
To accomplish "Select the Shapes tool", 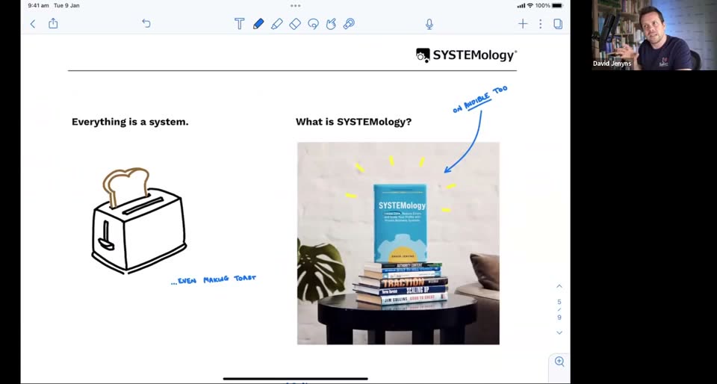I will 331,24.
